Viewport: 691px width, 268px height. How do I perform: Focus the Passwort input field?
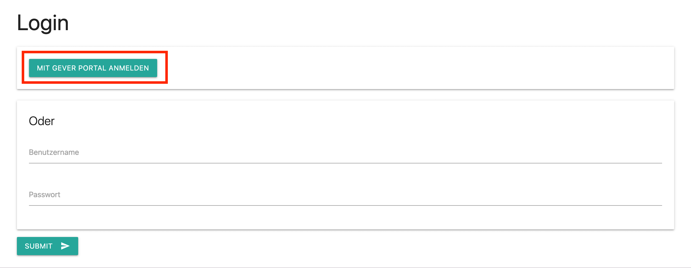pyautogui.click(x=345, y=195)
